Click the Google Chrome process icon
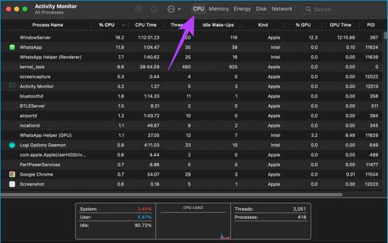 [12, 174]
